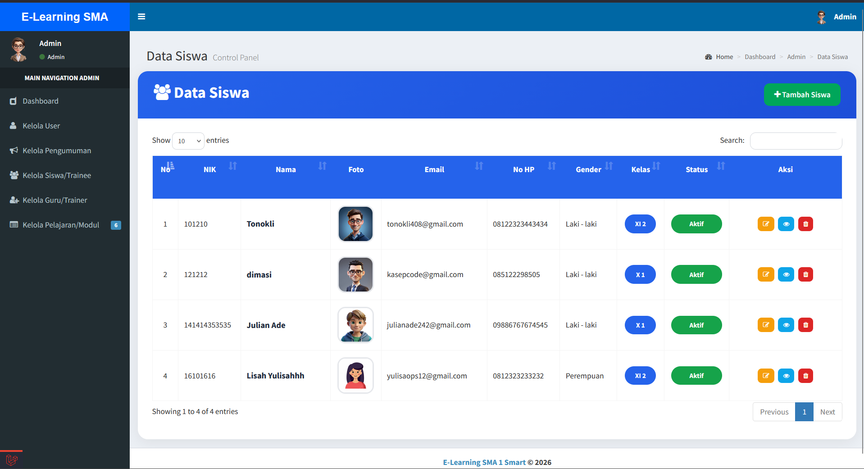Screen dimensions: 864x469
Task: Go to Next page of entries
Action: [828, 412]
